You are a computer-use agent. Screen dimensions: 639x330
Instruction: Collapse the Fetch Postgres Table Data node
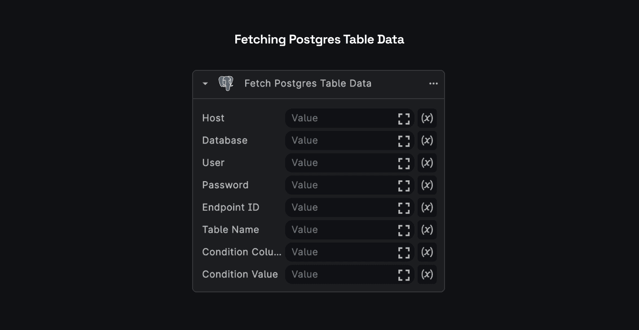205,83
